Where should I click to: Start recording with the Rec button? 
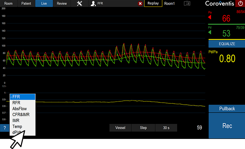coord(227,126)
